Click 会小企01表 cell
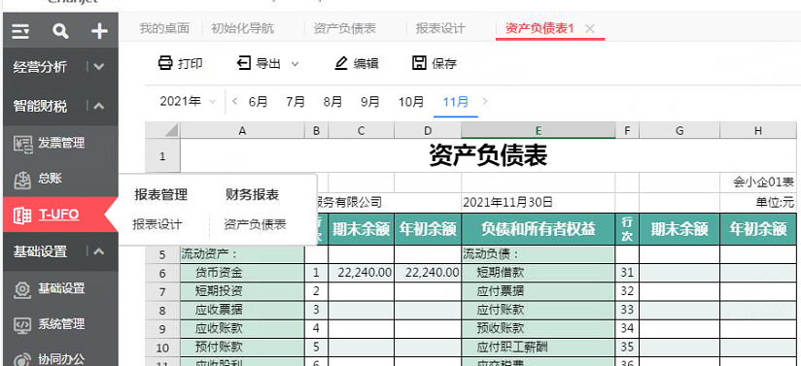Viewport: 801px width, 366px height. coord(758,183)
